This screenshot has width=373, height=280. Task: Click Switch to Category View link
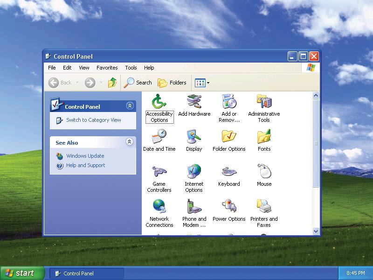94,120
